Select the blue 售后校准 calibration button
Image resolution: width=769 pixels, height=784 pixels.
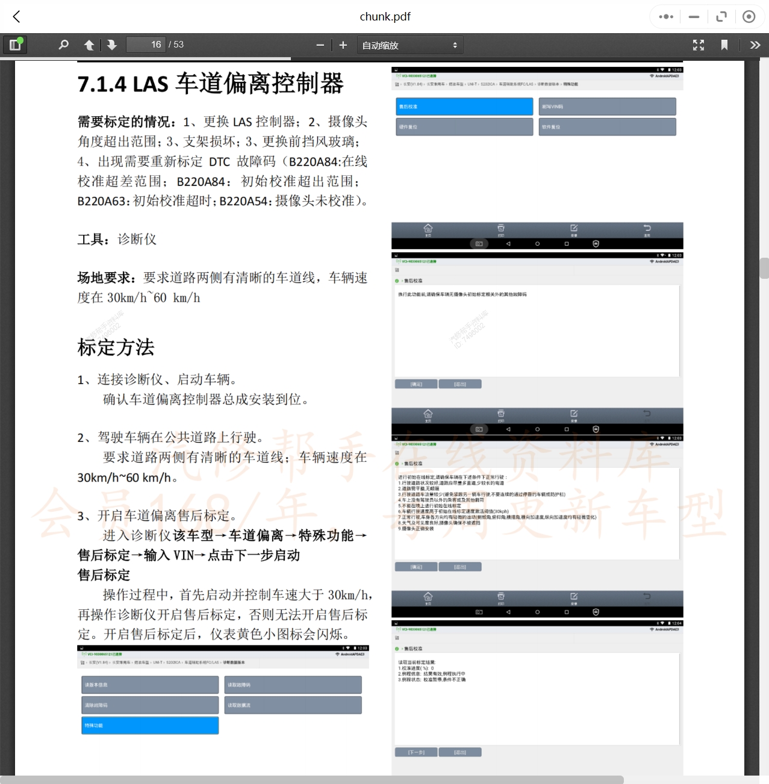(464, 106)
